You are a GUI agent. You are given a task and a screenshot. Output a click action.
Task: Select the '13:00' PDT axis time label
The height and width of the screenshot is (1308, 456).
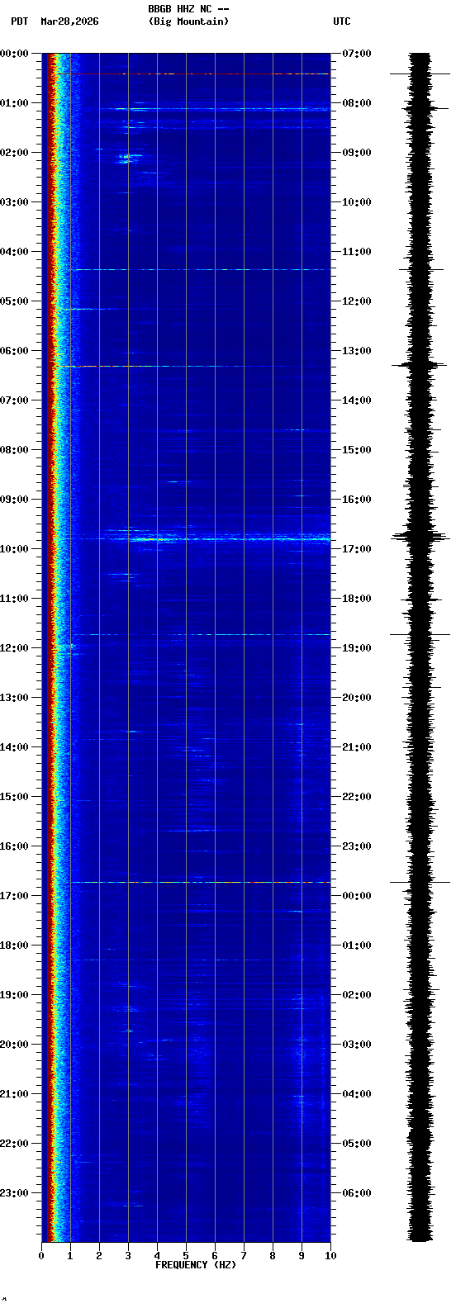(x=14, y=698)
